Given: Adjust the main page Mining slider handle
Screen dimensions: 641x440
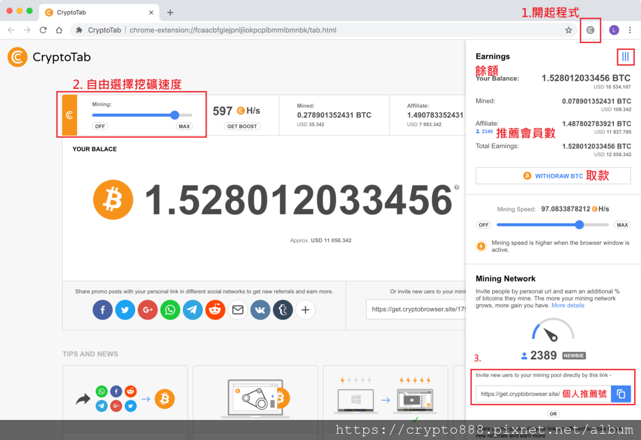Looking at the screenshot, I should tap(175, 115).
